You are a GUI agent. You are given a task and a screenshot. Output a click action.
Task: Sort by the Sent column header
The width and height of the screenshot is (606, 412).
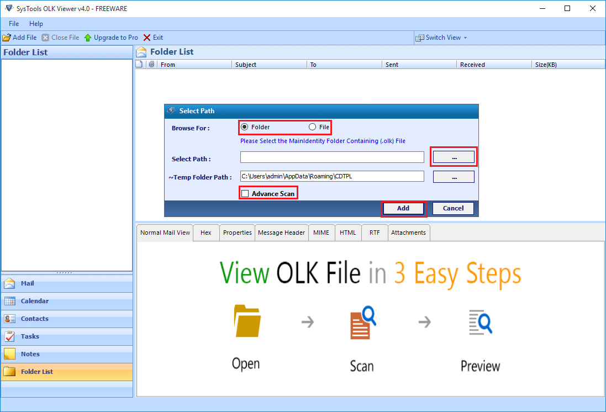419,65
